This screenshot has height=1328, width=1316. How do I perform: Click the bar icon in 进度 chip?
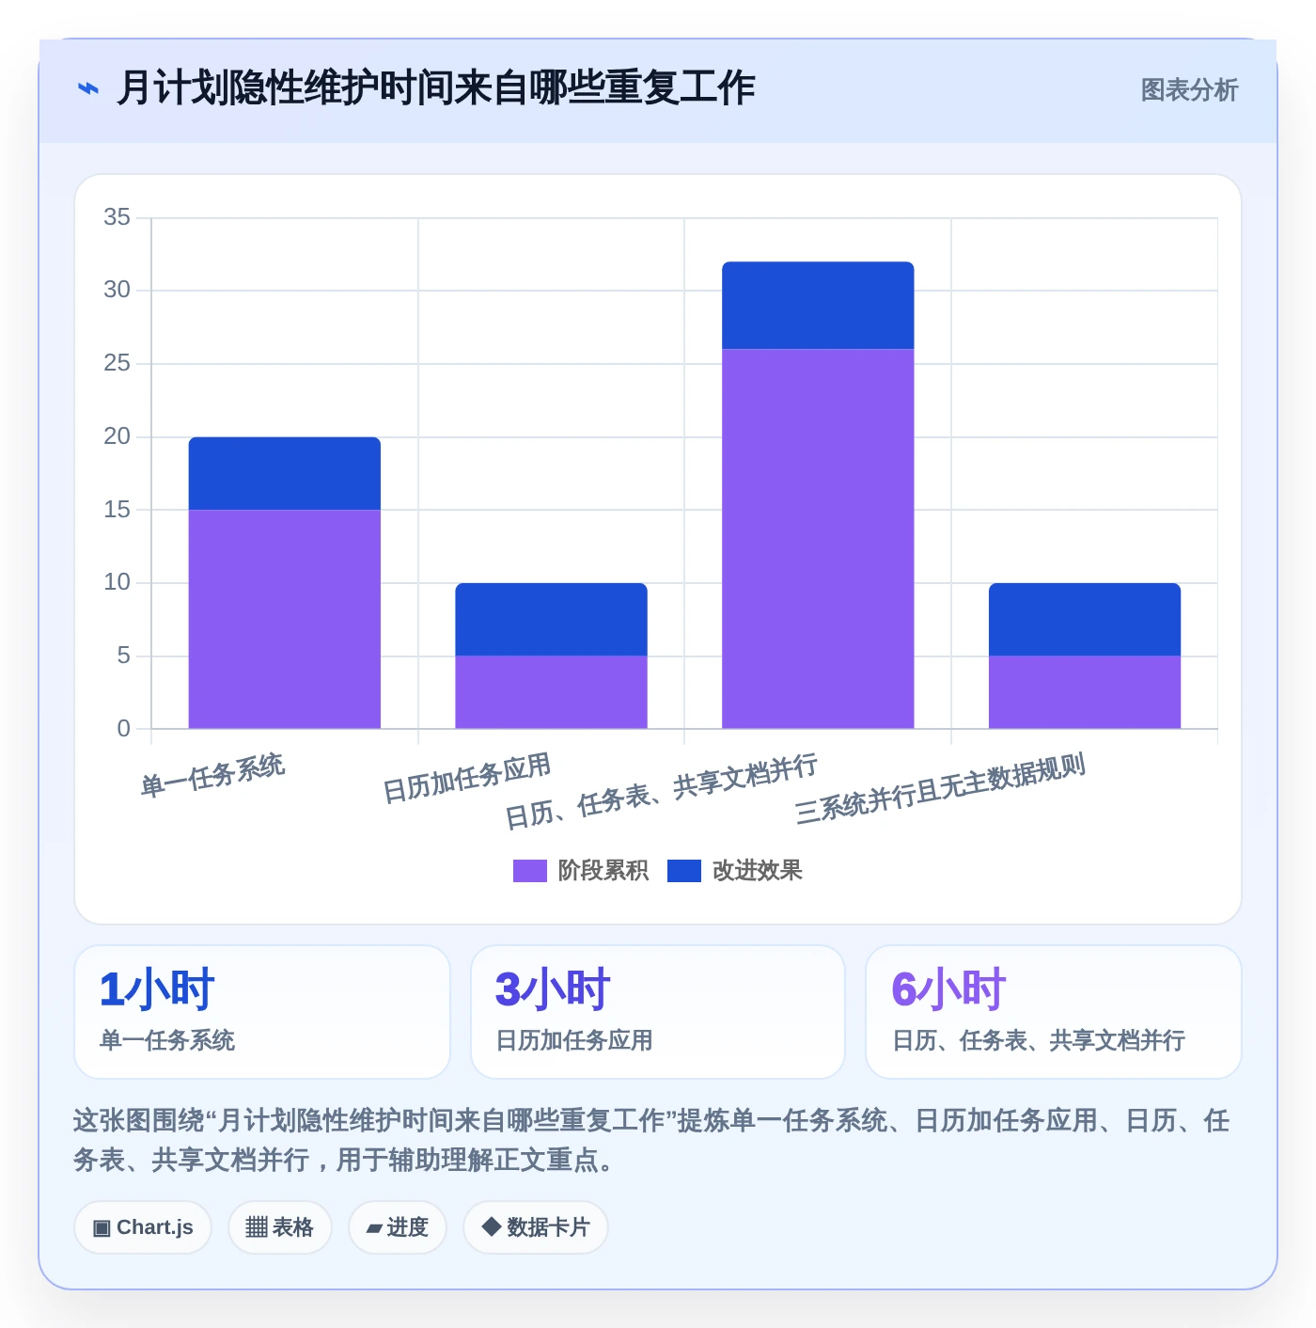[x=374, y=1228]
